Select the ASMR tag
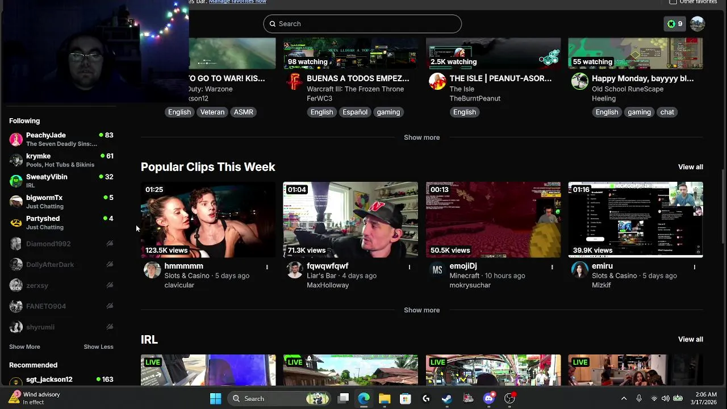This screenshot has height=409, width=727. tap(244, 112)
